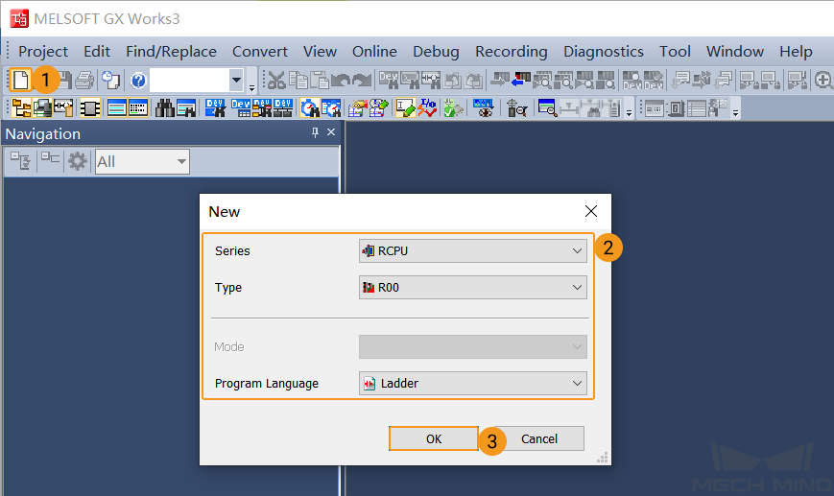Expand second-row toolbar overflow arrow
Screen dimensions: 834x496
[630, 112]
